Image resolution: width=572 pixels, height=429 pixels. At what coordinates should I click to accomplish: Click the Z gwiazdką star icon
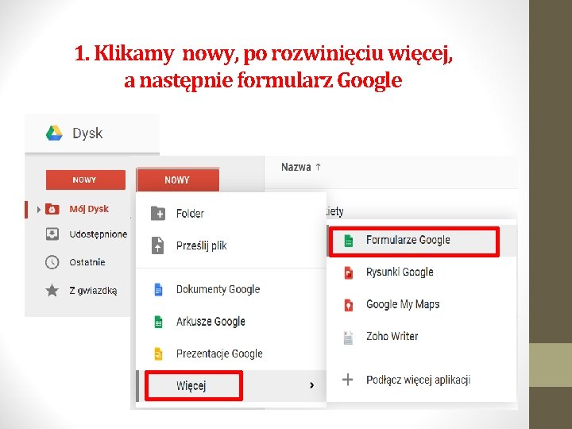pos(52,291)
